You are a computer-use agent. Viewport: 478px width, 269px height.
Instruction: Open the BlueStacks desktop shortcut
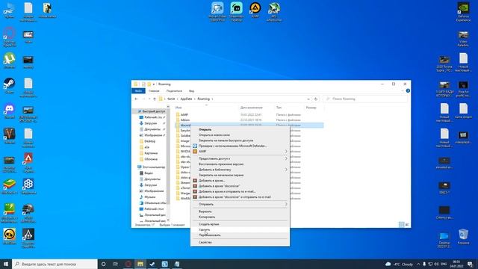coord(9,187)
